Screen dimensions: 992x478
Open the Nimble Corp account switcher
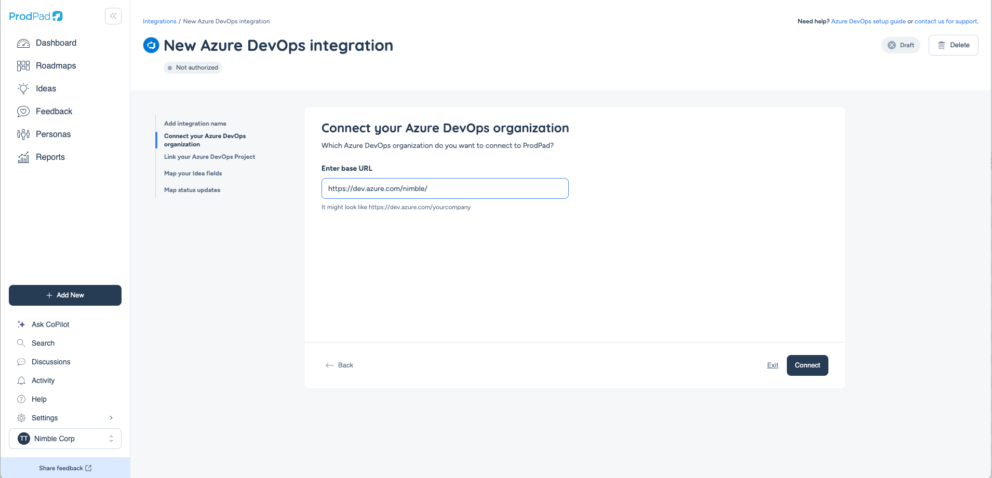65,439
